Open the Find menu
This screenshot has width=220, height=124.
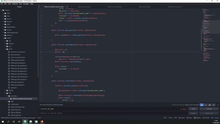(21, 4)
